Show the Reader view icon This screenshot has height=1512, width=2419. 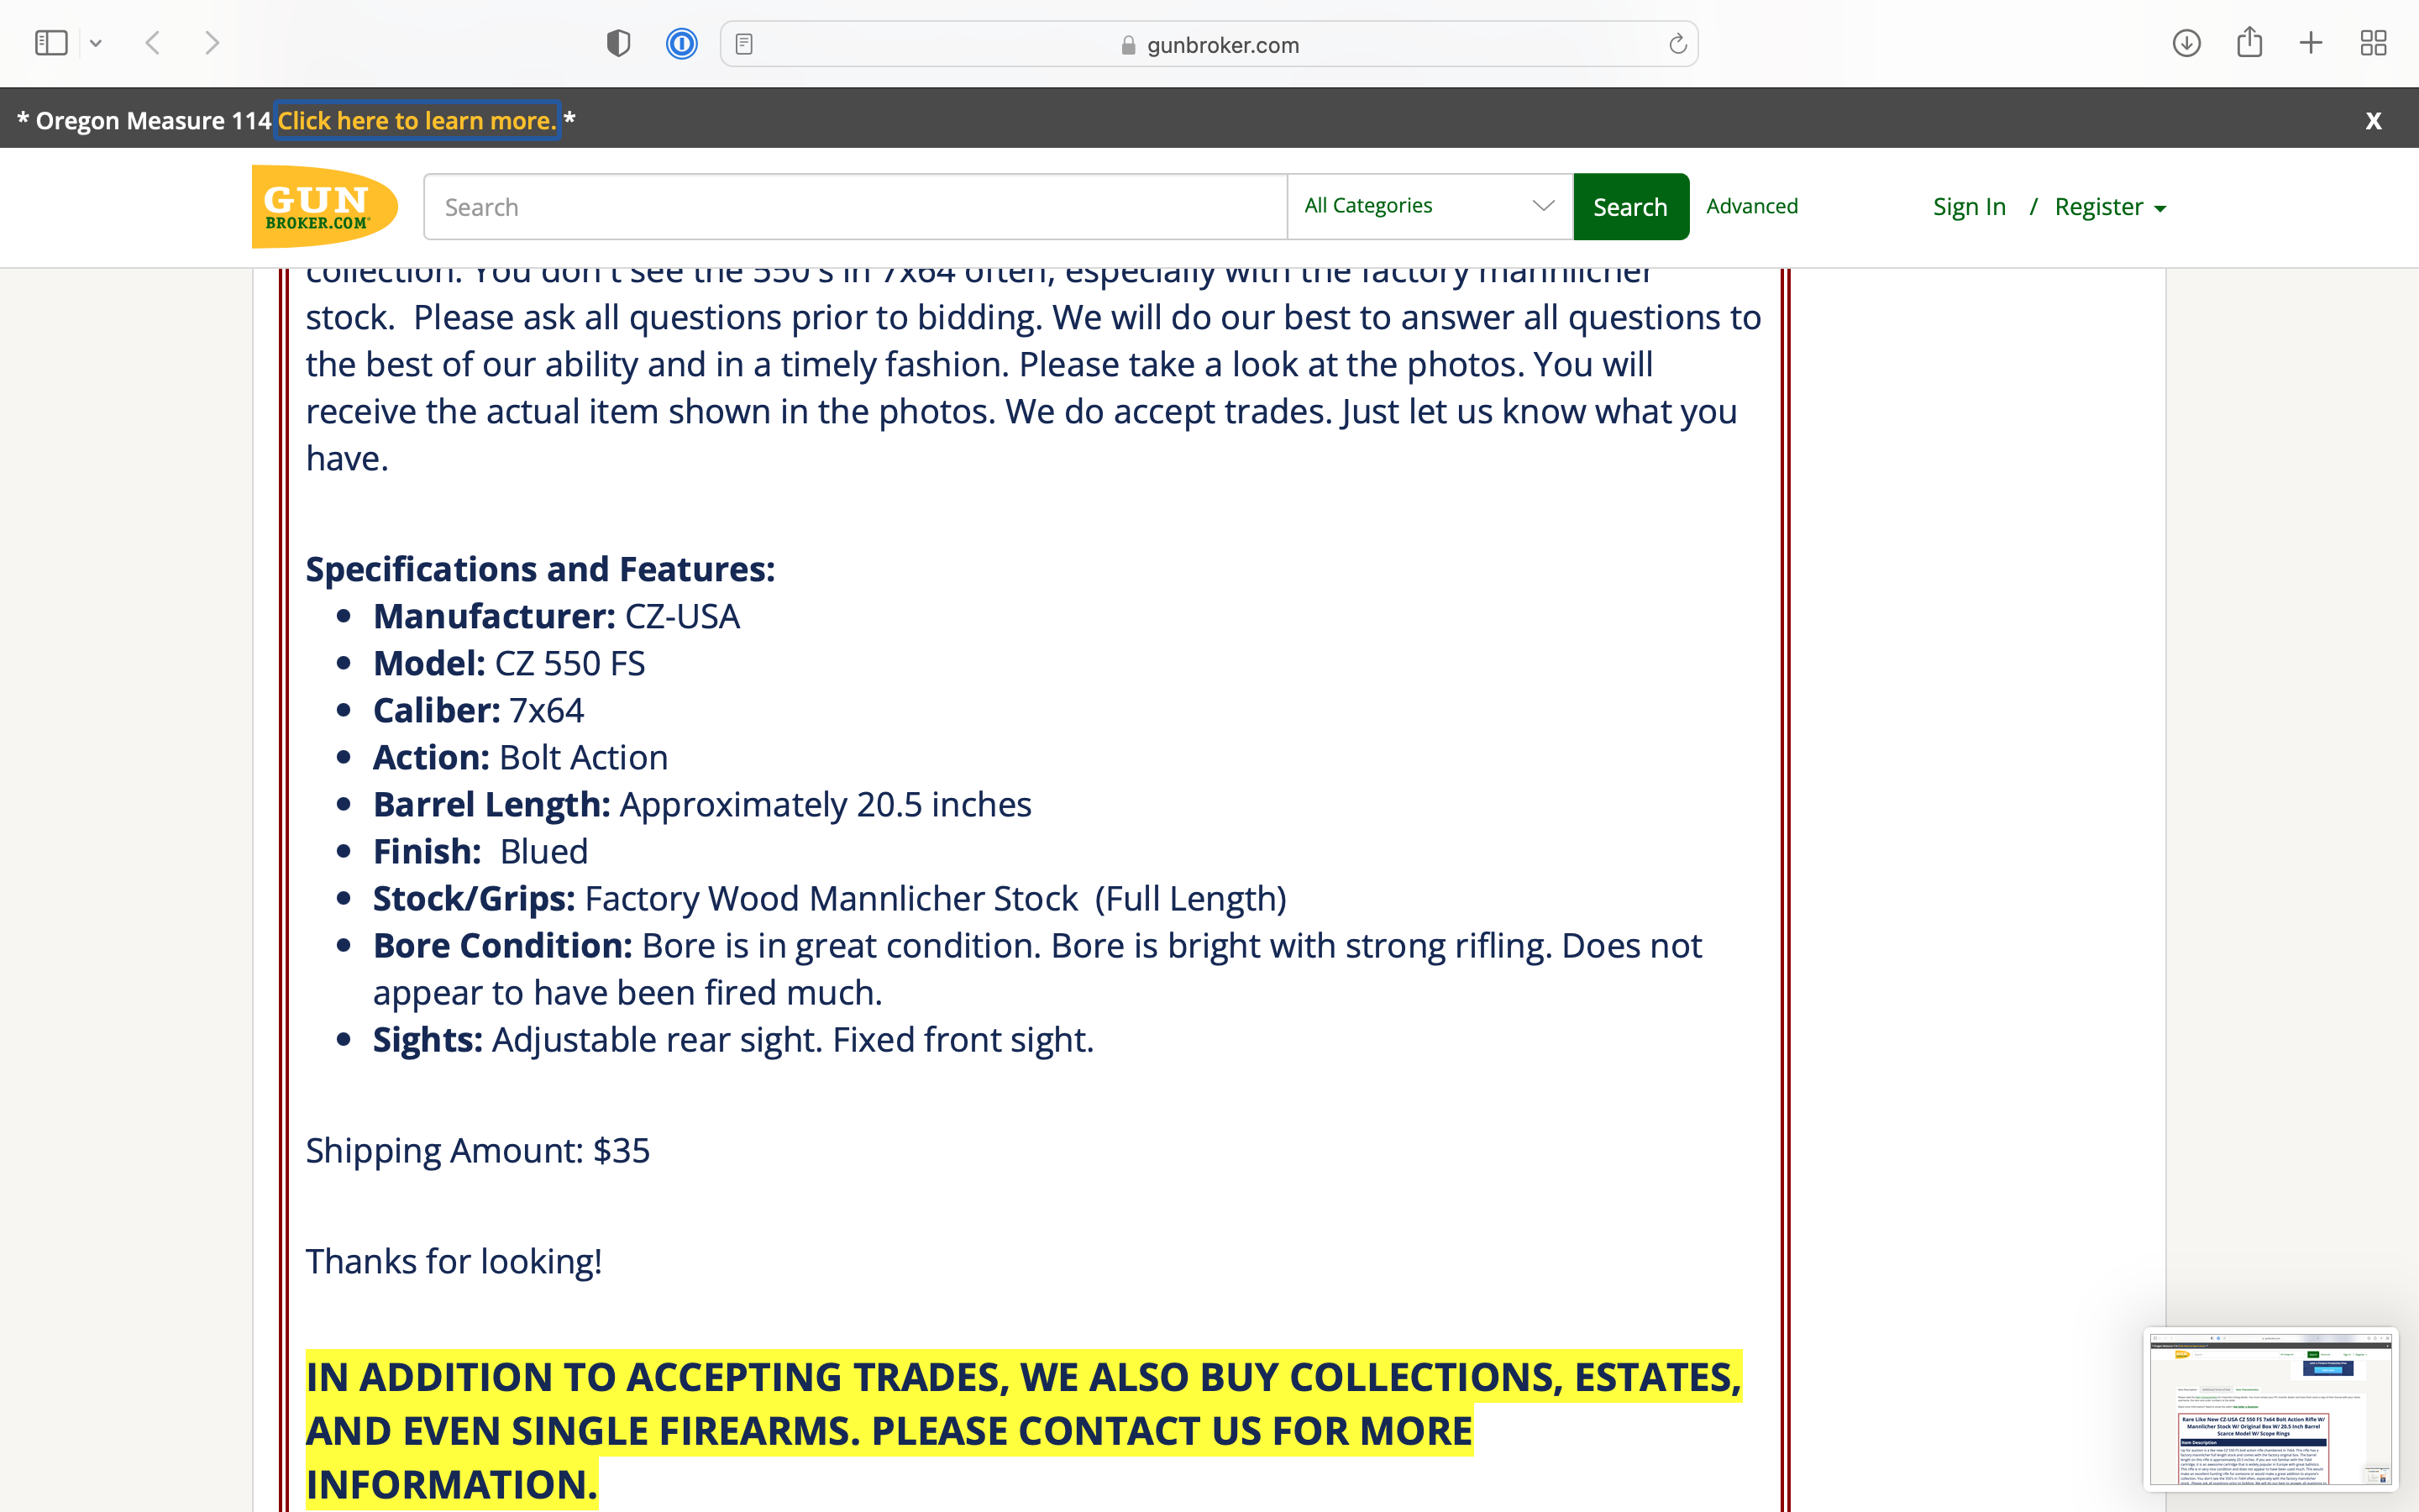tap(743, 44)
